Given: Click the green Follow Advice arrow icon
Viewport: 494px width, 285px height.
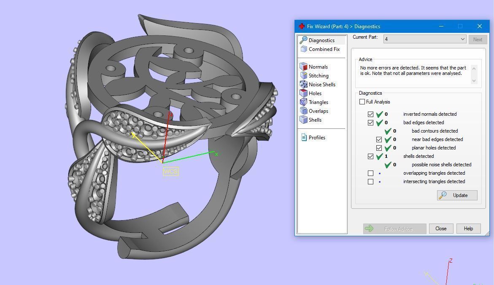Looking at the screenshot, I should (369, 229).
